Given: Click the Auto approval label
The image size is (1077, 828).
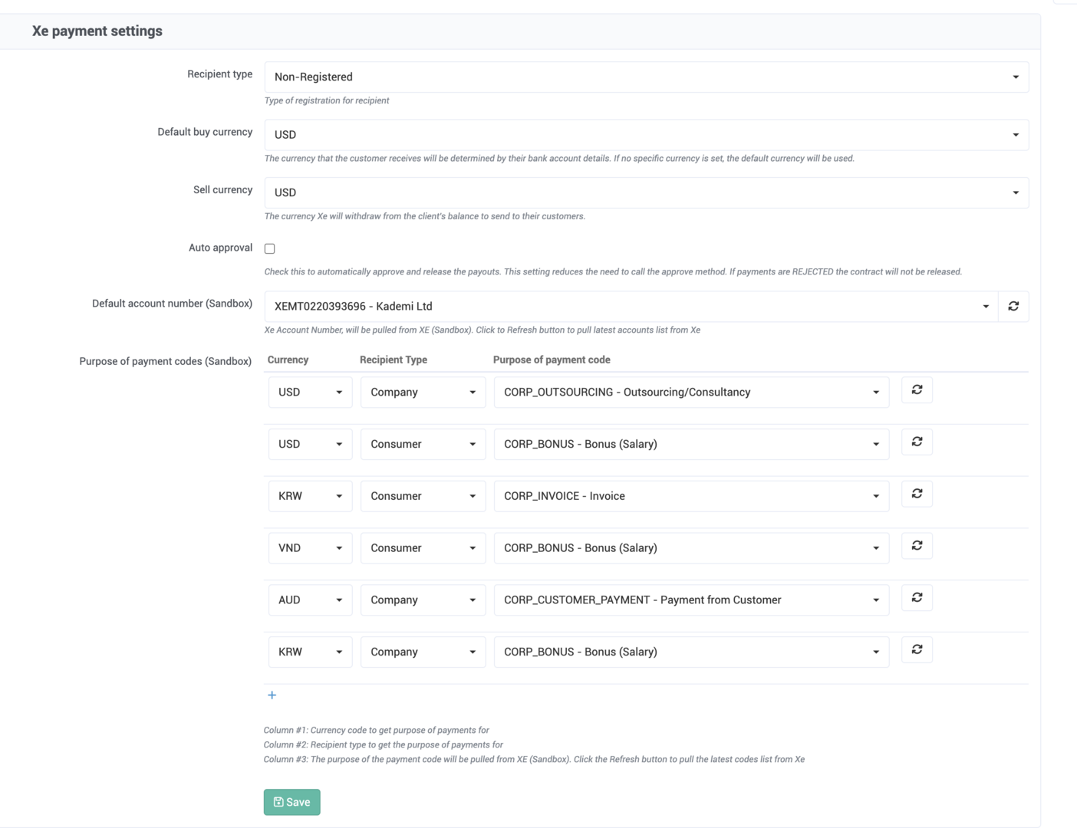Looking at the screenshot, I should pos(220,248).
